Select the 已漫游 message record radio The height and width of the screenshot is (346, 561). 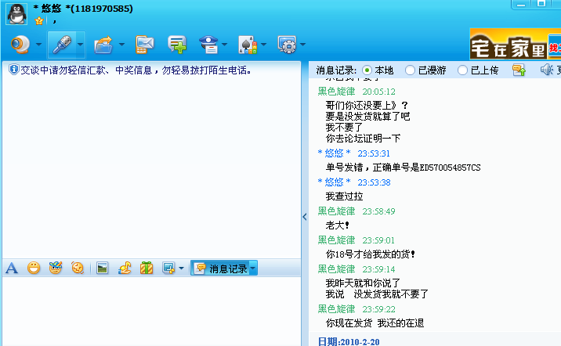410,70
